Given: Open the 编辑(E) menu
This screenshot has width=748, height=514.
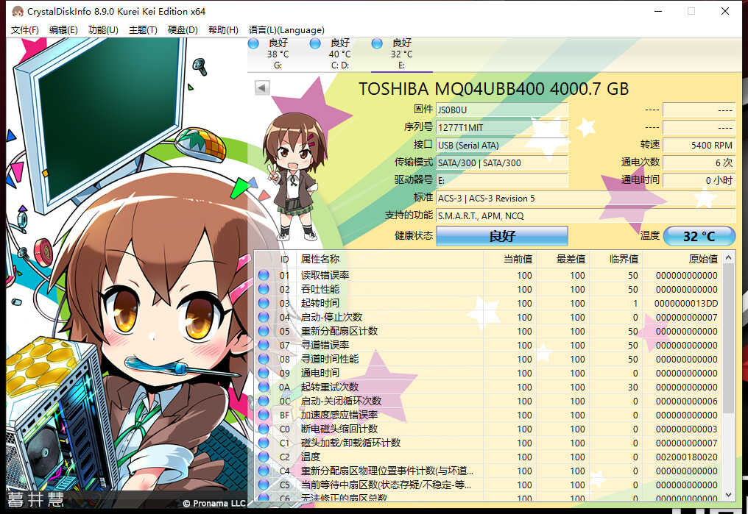Looking at the screenshot, I should click(63, 30).
